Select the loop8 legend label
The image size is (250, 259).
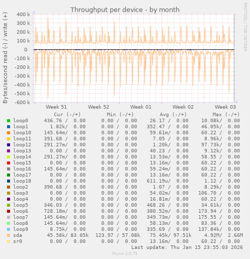click(x=21, y=223)
